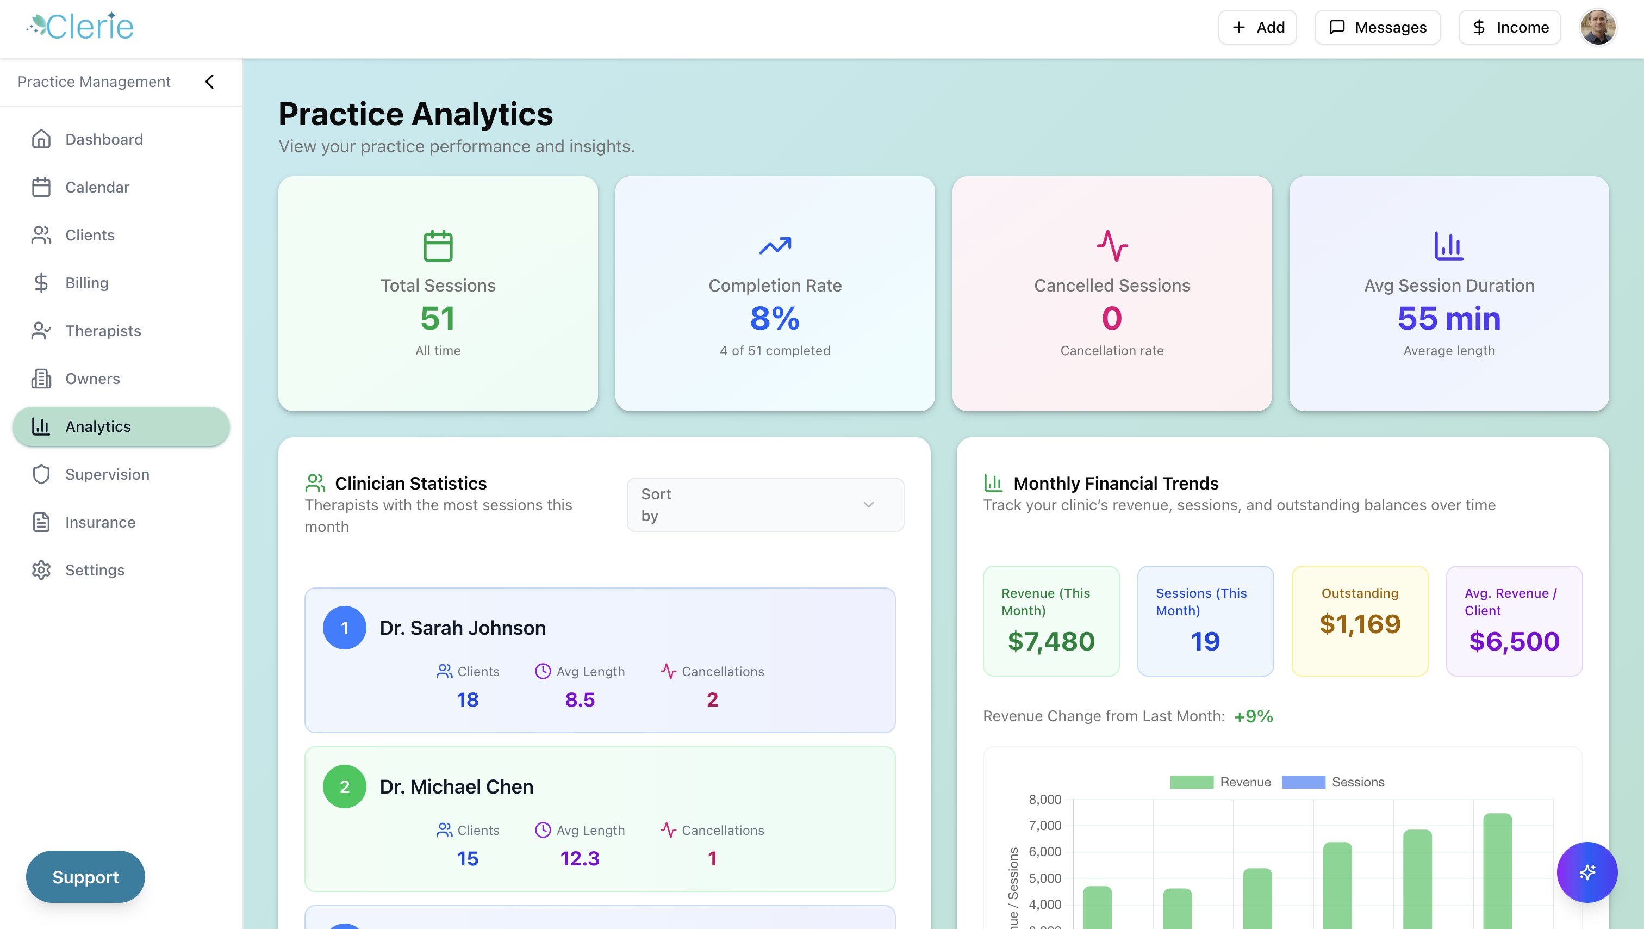Click the AI sparkle assistant button

click(x=1587, y=873)
